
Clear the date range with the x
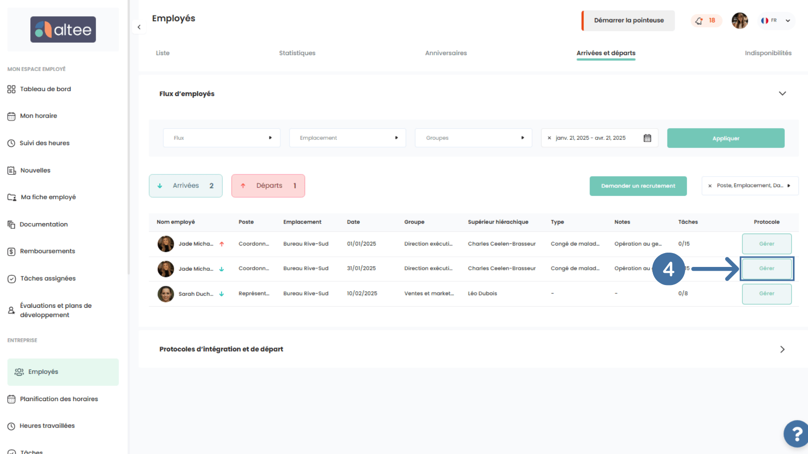click(x=549, y=138)
